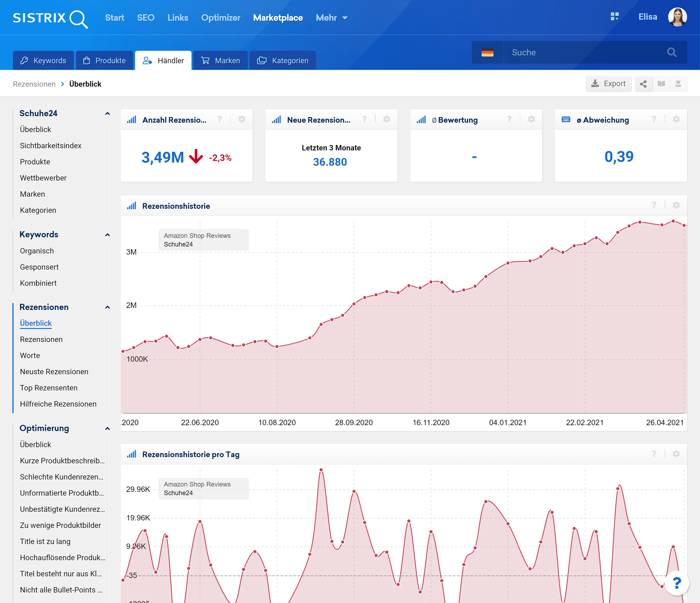Click Elisa's profile avatar
The image size is (700, 603).
(677, 17)
